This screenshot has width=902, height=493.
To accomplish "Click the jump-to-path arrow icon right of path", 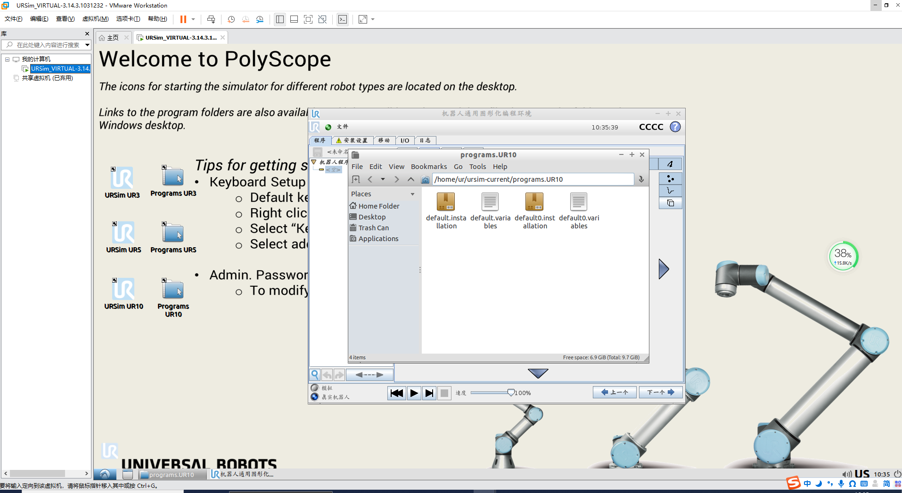I will (641, 179).
